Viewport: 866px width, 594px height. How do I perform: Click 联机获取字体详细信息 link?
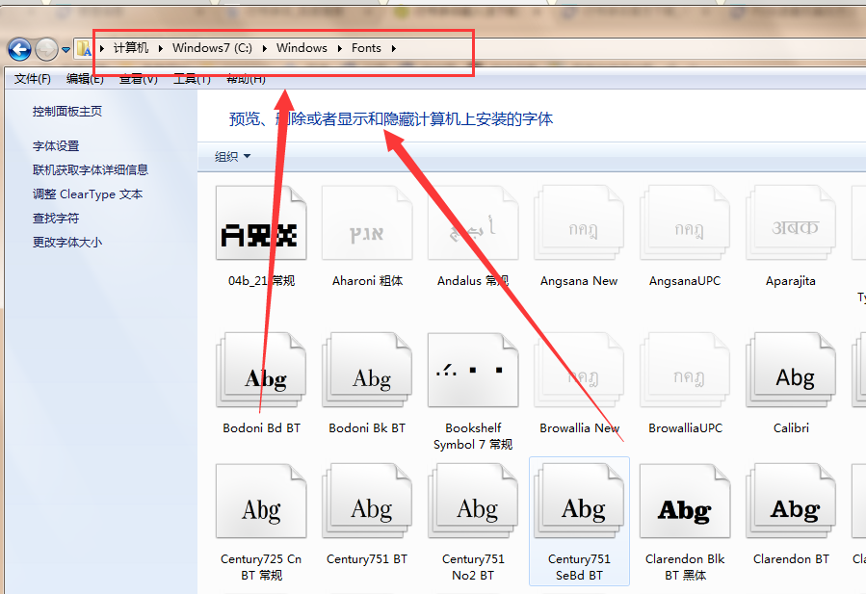tap(90, 170)
